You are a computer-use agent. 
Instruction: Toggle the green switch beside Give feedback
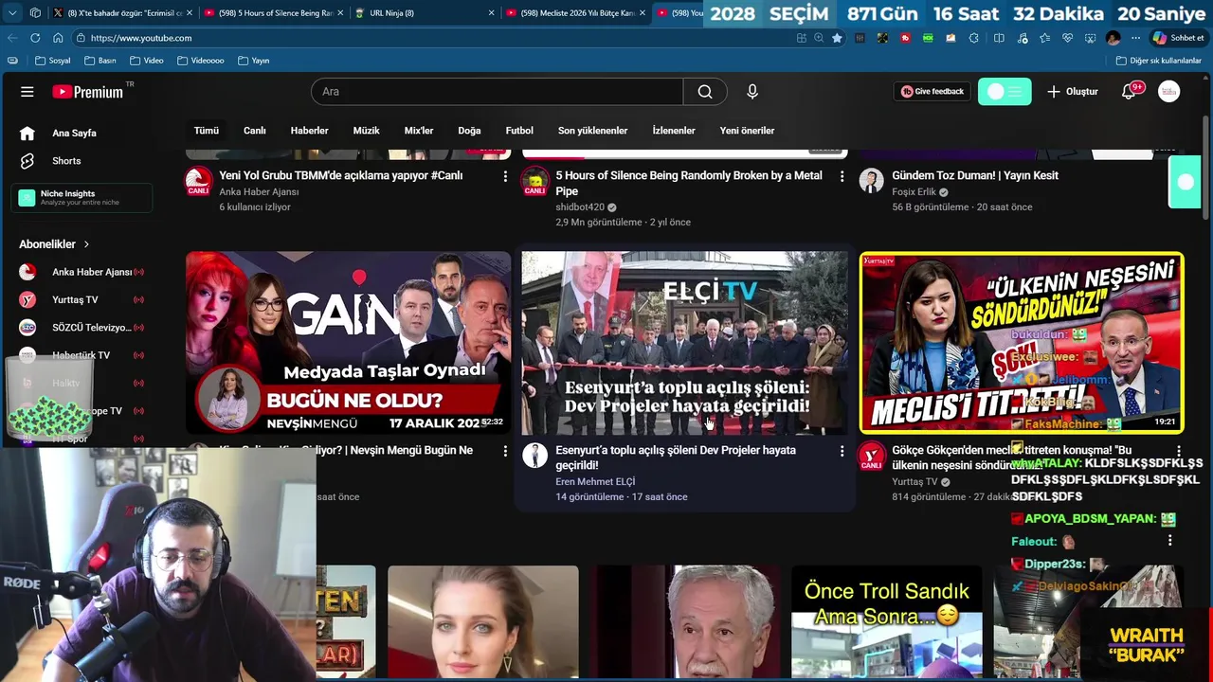coord(1005,92)
